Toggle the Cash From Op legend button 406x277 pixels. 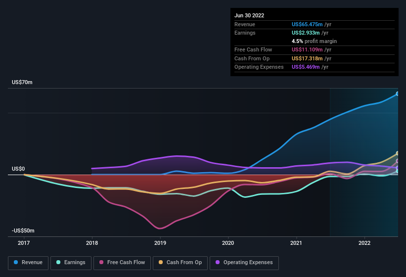pos(180,263)
